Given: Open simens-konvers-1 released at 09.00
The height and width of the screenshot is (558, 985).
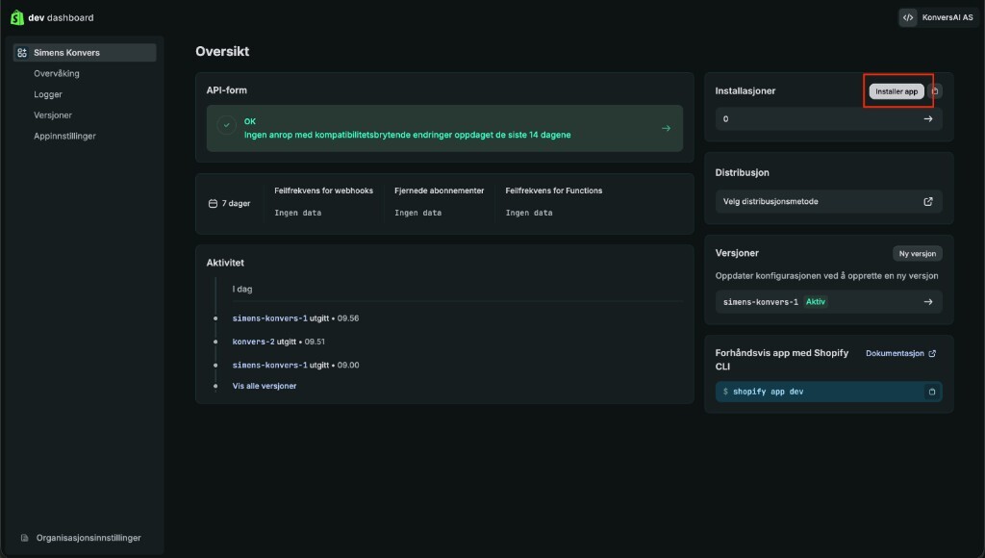Looking at the screenshot, I should pos(269,365).
